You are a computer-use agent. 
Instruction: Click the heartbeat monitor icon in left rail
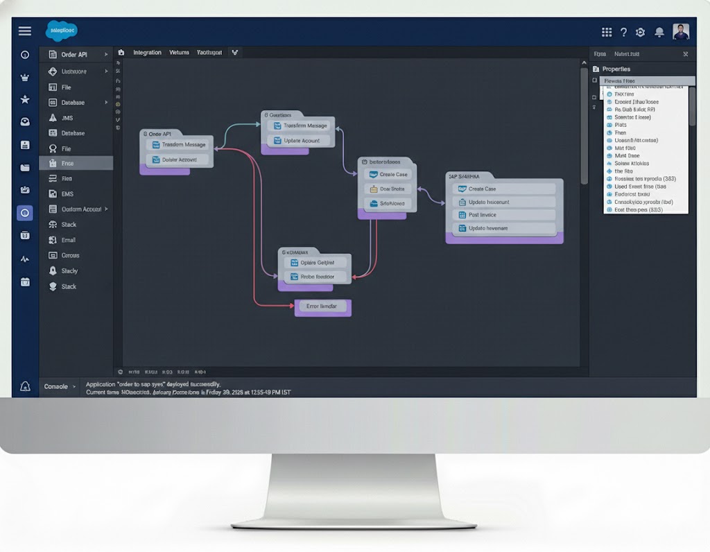[x=25, y=259]
